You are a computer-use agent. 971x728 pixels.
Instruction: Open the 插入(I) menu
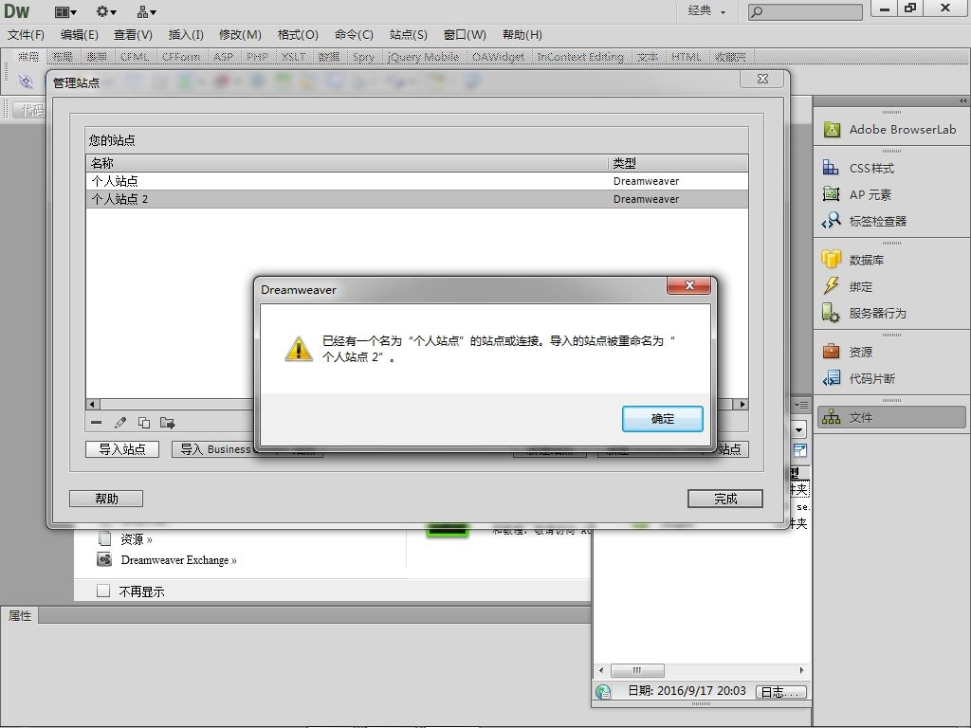tap(186, 35)
